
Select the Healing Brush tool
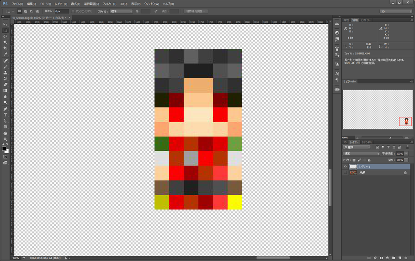(5, 61)
